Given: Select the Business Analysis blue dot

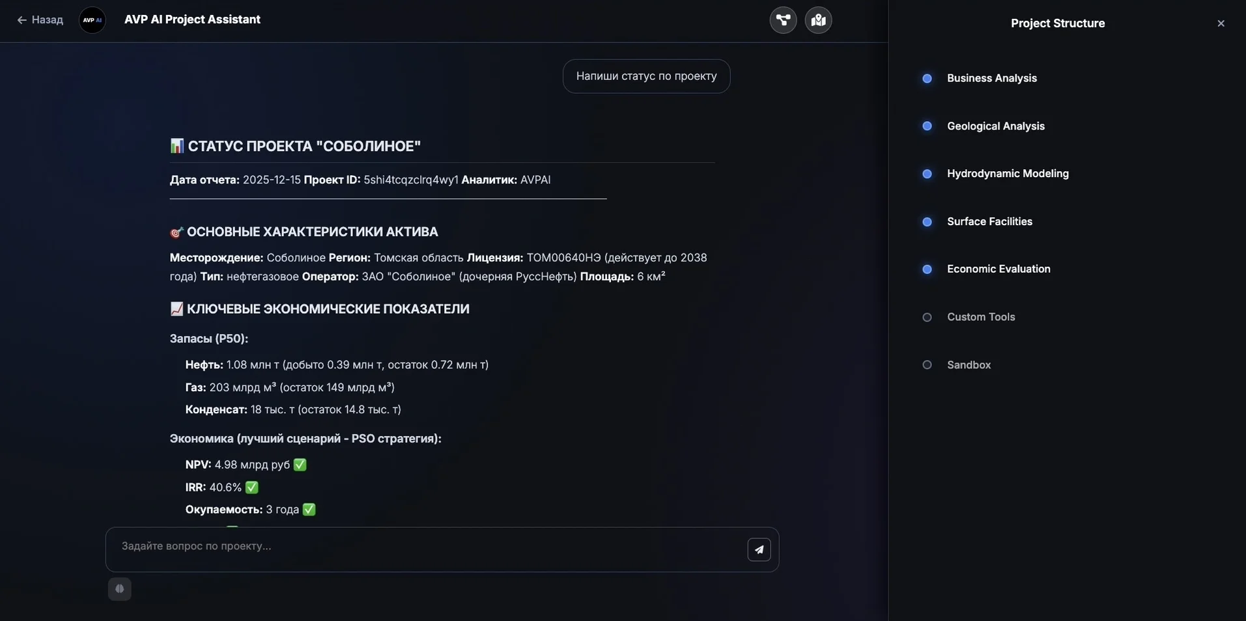Looking at the screenshot, I should pyautogui.click(x=927, y=79).
